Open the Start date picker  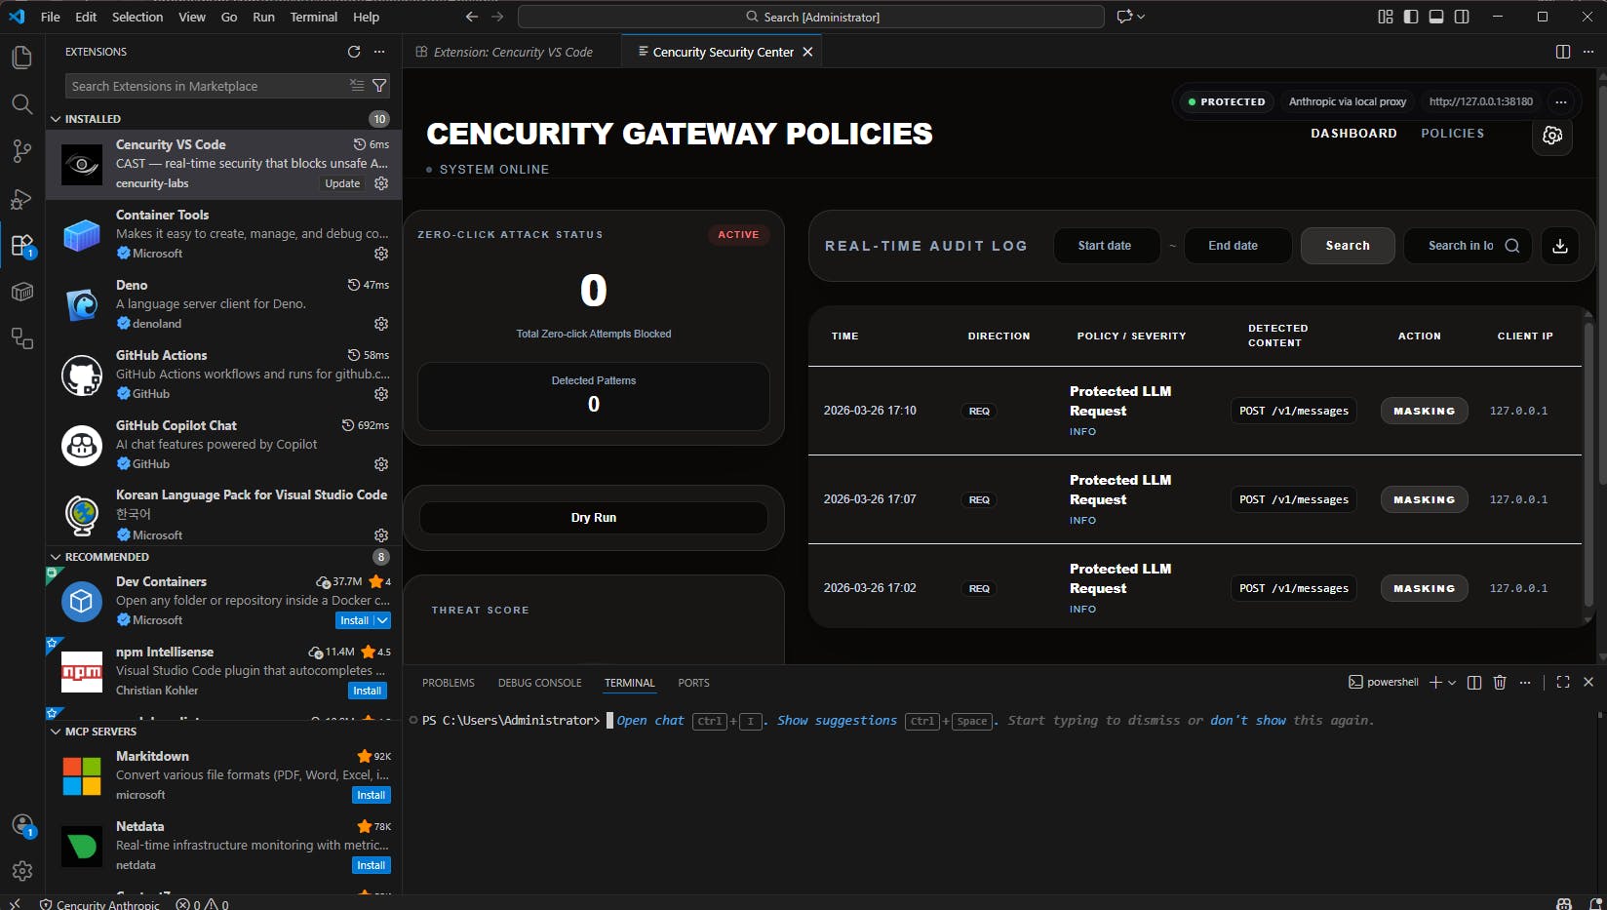tap(1107, 246)
